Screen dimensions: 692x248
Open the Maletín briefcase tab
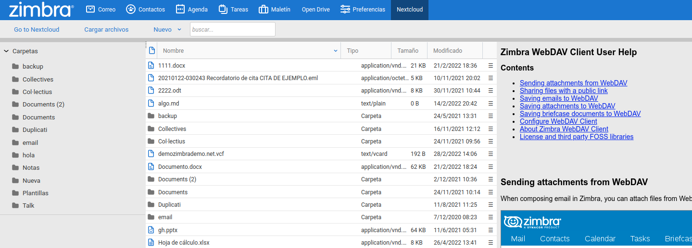pos(274,9)
